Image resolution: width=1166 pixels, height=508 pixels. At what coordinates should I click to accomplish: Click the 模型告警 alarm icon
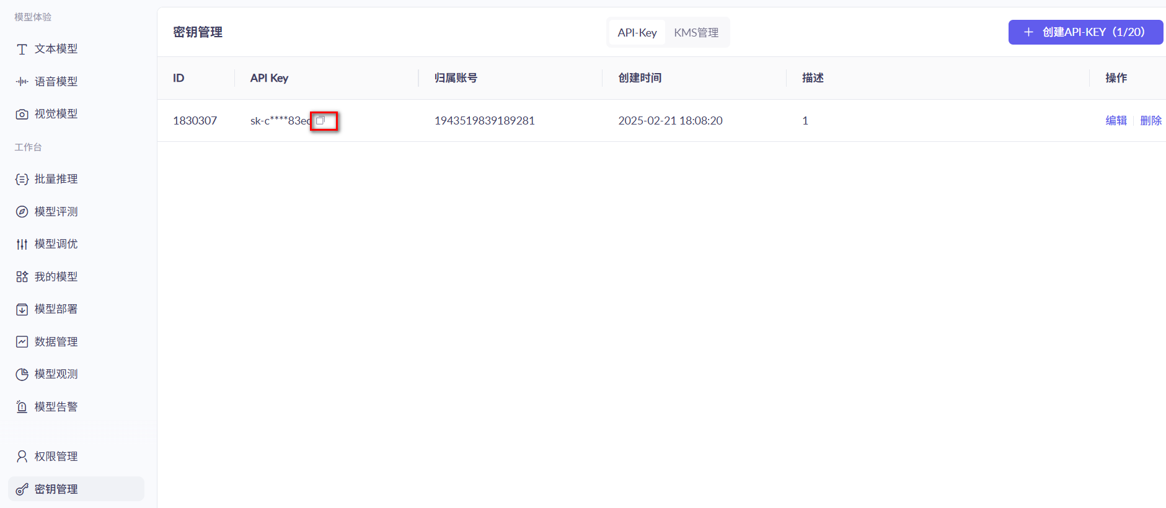point(22,406)
